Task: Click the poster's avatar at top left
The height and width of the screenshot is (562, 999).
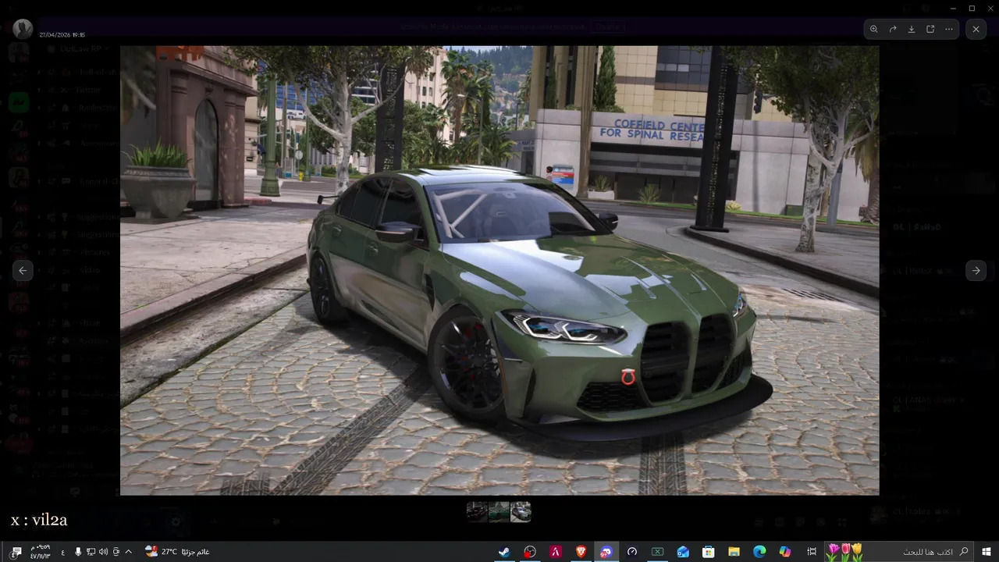Action: click(23, 29)
